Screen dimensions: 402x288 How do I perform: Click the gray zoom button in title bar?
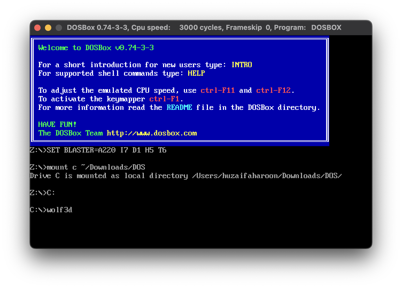(x=59, y=28)
